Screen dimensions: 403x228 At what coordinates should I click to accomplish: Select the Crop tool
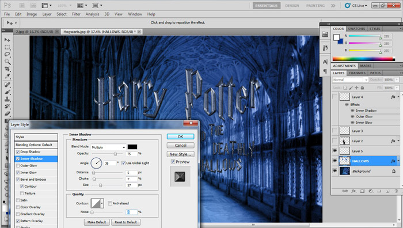(7, 69)
